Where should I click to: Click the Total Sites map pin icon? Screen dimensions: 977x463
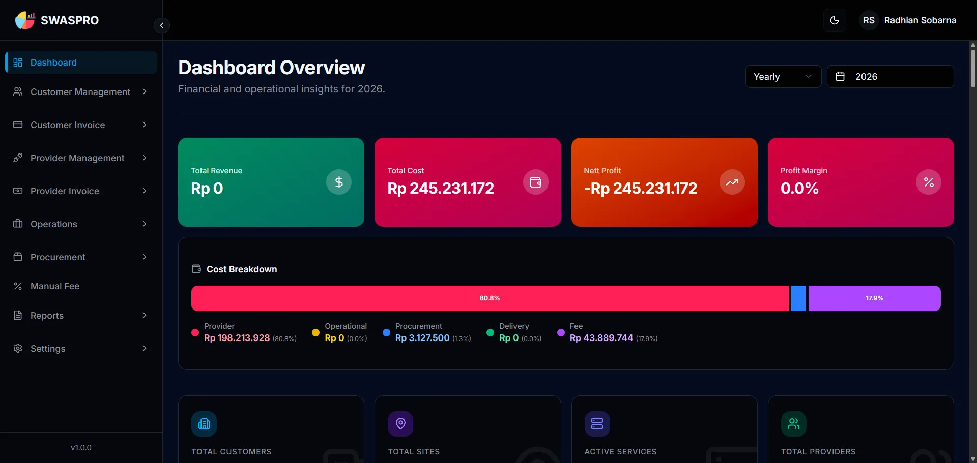pos(400,424)
